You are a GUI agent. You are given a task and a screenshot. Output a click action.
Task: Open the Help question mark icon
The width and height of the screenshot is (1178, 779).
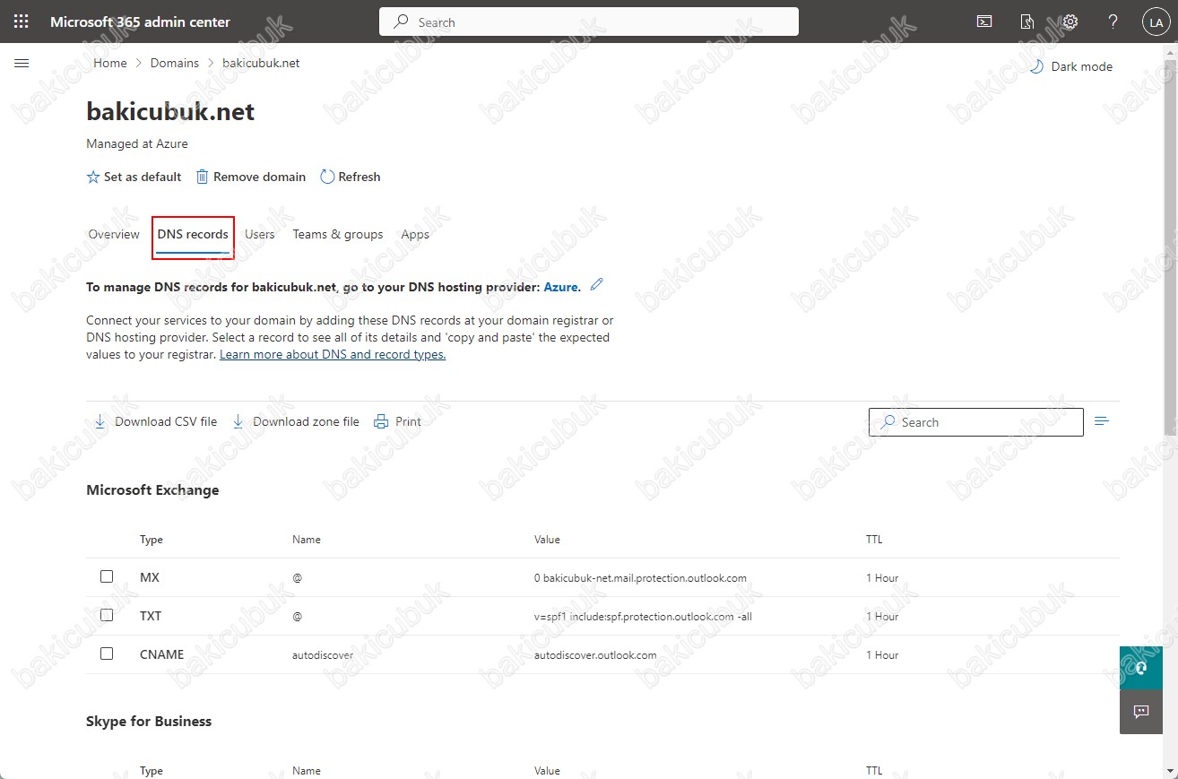[x=1113, y=22]
